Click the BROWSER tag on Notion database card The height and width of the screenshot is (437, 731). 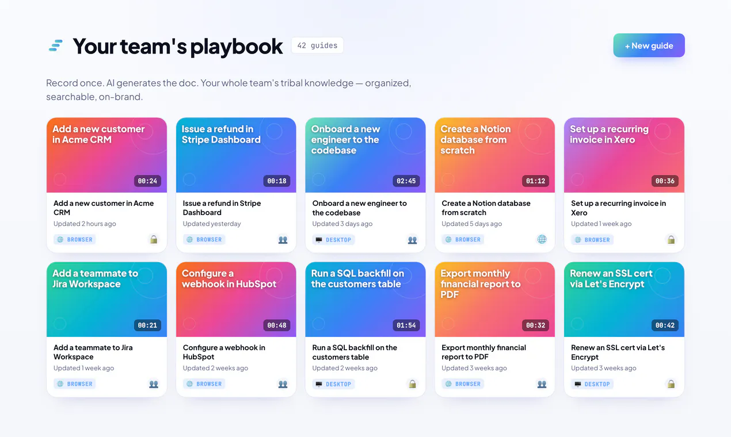click(463, 239)
